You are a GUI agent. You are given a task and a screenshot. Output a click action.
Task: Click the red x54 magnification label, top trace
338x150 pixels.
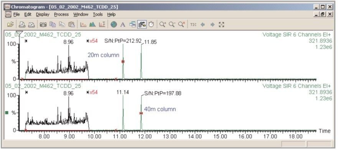[94, 41]
